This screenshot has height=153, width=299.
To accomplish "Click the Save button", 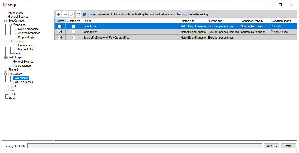I will click(x=269, y=146).
